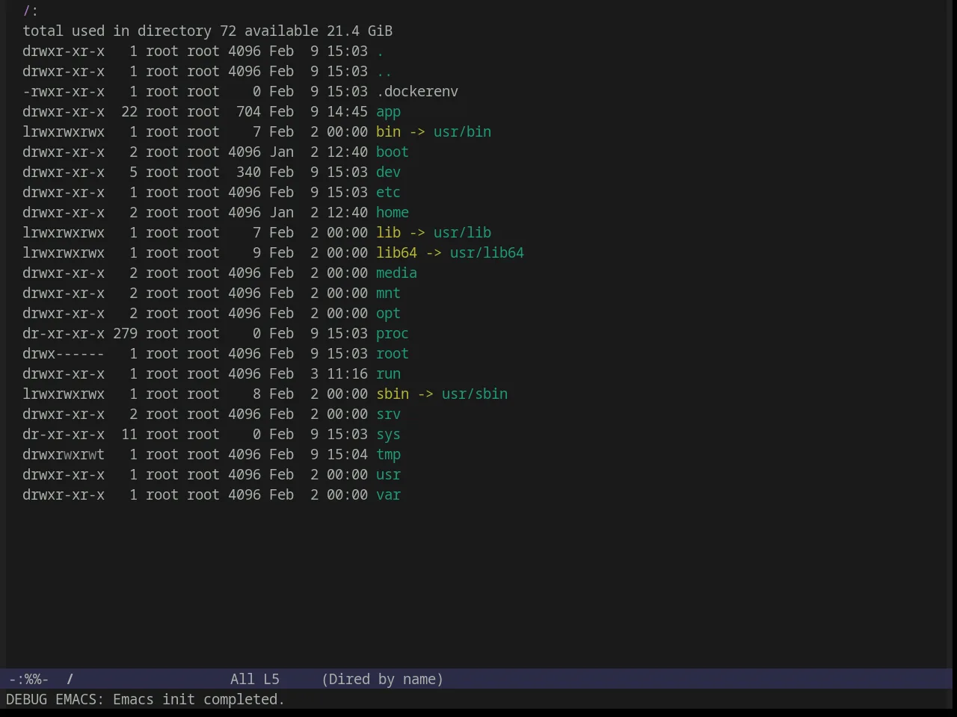Click the 340 size on dev row
Viewport: 957px width, 717px height.
pos(248,172)
